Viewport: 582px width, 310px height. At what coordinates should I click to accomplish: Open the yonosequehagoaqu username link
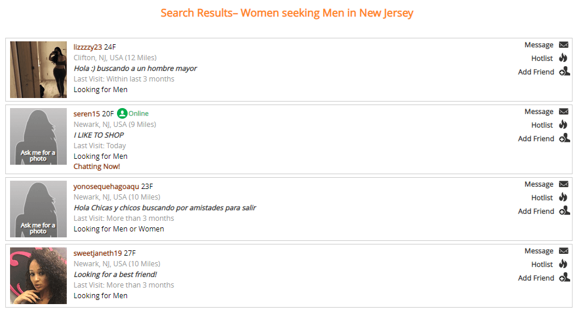[106, 187]
